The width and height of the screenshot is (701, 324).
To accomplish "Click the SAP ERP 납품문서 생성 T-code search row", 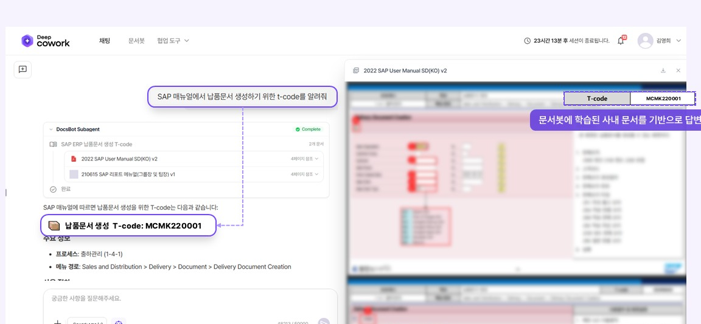I will coord(186,144).
